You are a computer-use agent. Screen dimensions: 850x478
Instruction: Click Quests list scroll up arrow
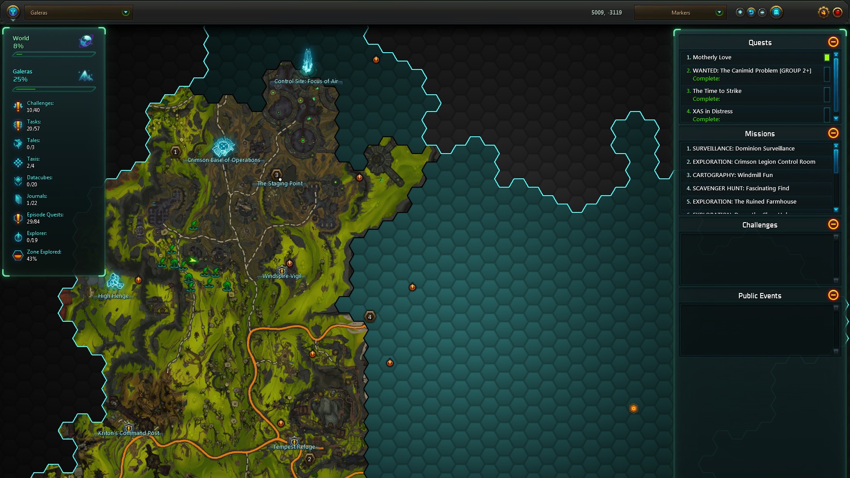[836, 54]
